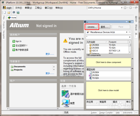The height and width of the screenshot is (116, 140).
Task: Open the Files side panel tab
Action: (x=4, y=18)
